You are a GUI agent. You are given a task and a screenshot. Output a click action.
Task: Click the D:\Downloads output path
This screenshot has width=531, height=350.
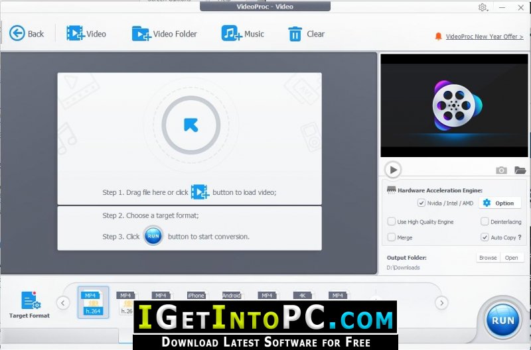click(x=403, y=268)
